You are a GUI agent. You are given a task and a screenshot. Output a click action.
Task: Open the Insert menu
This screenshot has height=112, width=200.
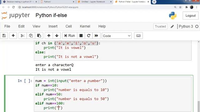(53, 26)
